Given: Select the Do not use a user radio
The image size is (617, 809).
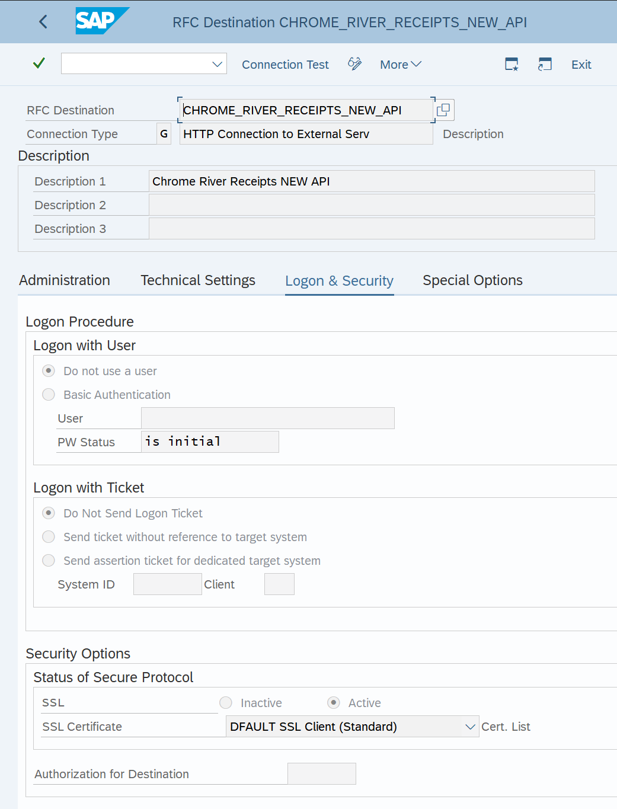Looking at the screenshot, I should tap(48, 370).
